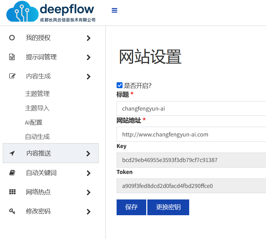Click the book icon beside 自动关键词
266x239 pixels.
(12, 173)
